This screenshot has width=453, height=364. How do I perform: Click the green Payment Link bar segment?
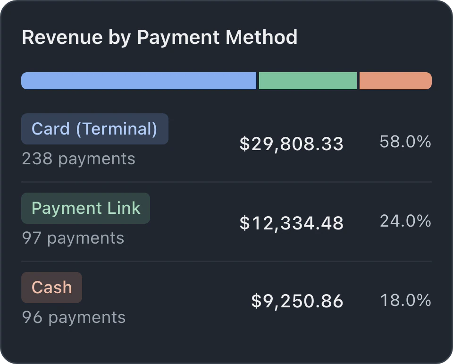(308, 81)
